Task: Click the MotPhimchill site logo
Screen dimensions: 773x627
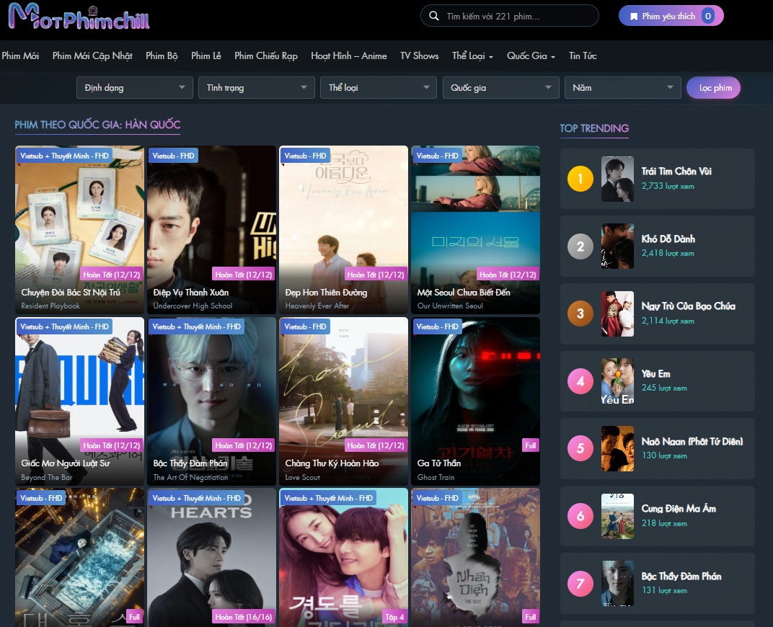Action: coord(79,17)
